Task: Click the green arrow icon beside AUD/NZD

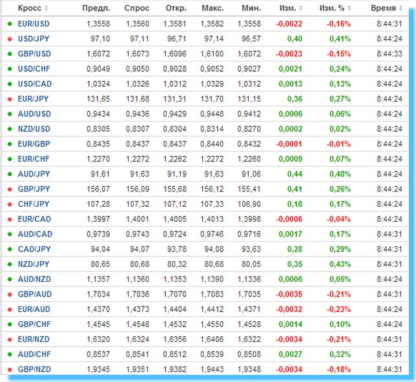Action: (x=10, y=279)
